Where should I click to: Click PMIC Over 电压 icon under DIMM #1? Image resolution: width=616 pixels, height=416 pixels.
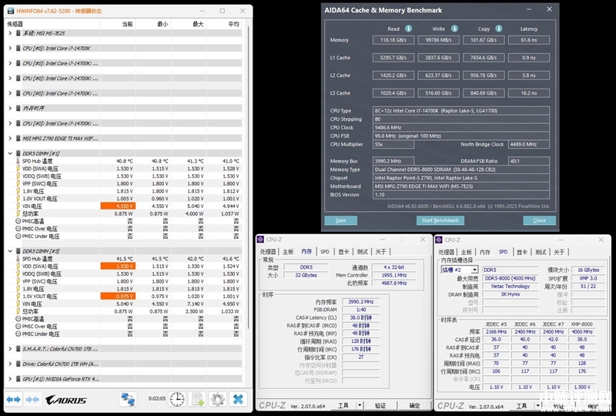point(18,229)
